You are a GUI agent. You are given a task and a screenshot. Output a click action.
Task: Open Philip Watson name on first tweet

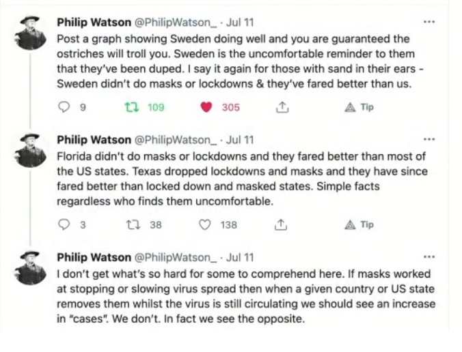(94, 23)
